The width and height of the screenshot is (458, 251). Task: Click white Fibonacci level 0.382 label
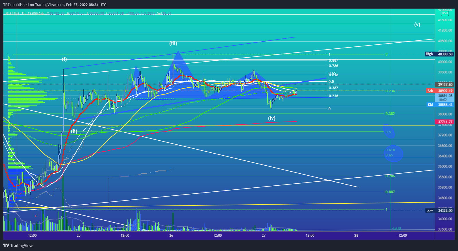pos(333,88)
